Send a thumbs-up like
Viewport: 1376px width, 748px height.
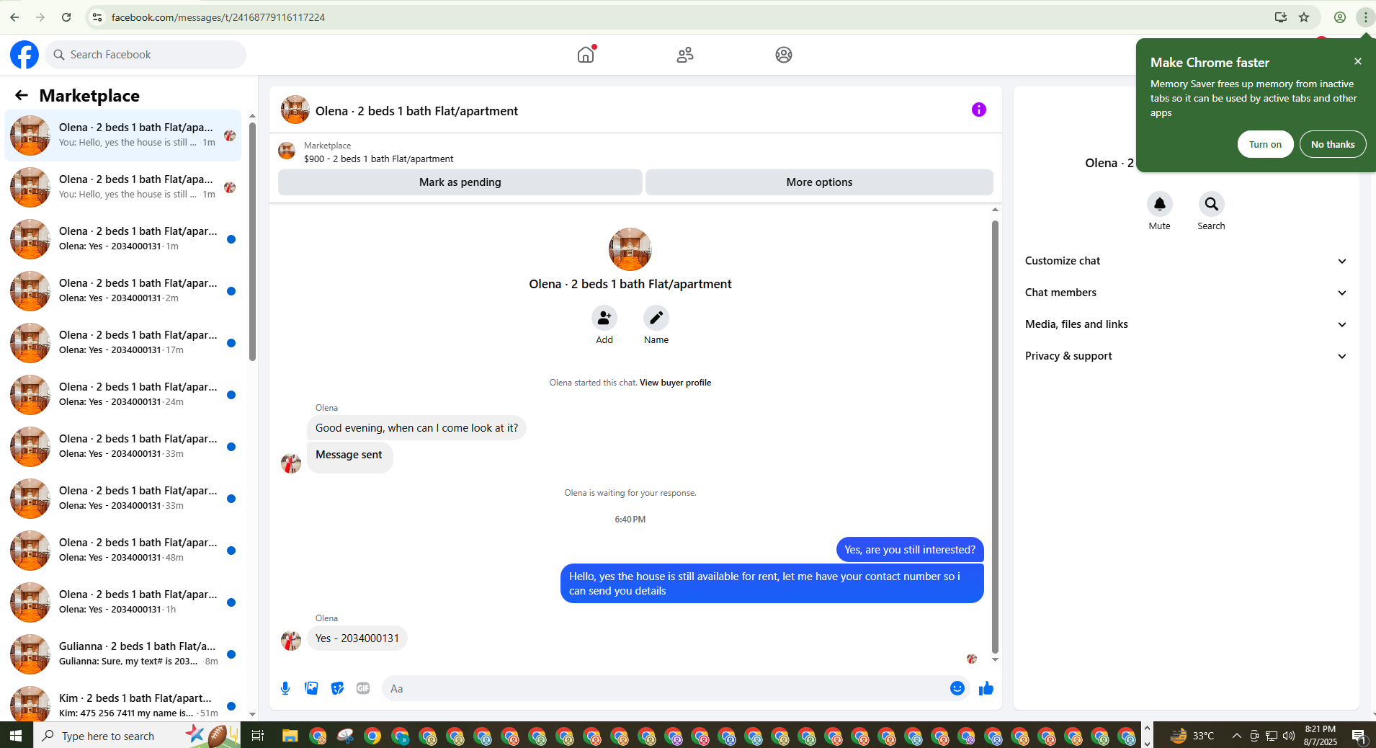pyautogui.click(x=986, y=688)
